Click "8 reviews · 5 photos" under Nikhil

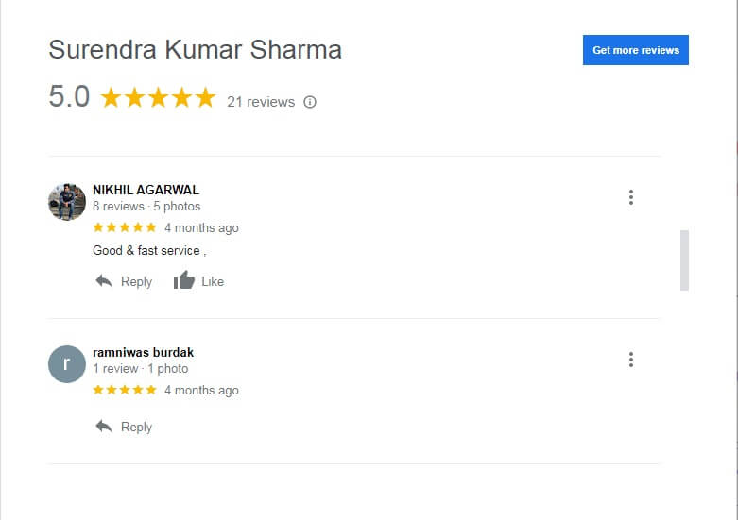point(146,206)
